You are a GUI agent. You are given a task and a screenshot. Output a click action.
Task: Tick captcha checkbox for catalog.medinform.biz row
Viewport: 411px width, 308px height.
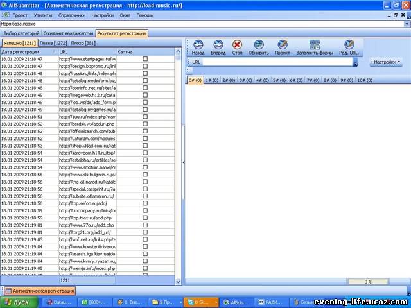coord(145,81)
